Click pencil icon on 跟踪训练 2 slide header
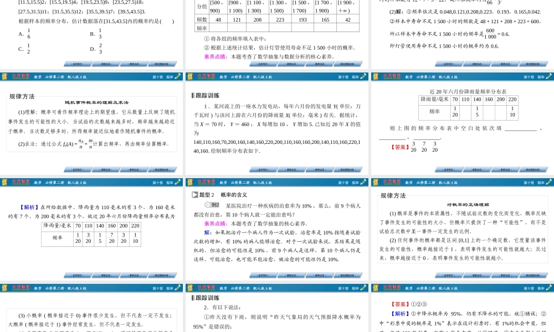The image size is (554, 332). (363, 288)
